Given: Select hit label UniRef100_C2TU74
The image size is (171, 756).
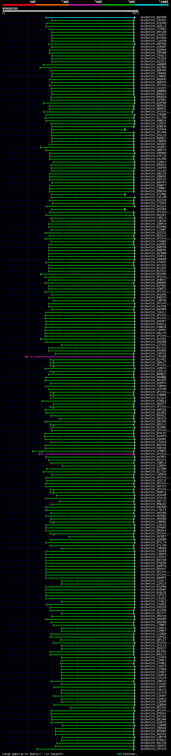Looking at the screenshot, I should coord(153,678).
